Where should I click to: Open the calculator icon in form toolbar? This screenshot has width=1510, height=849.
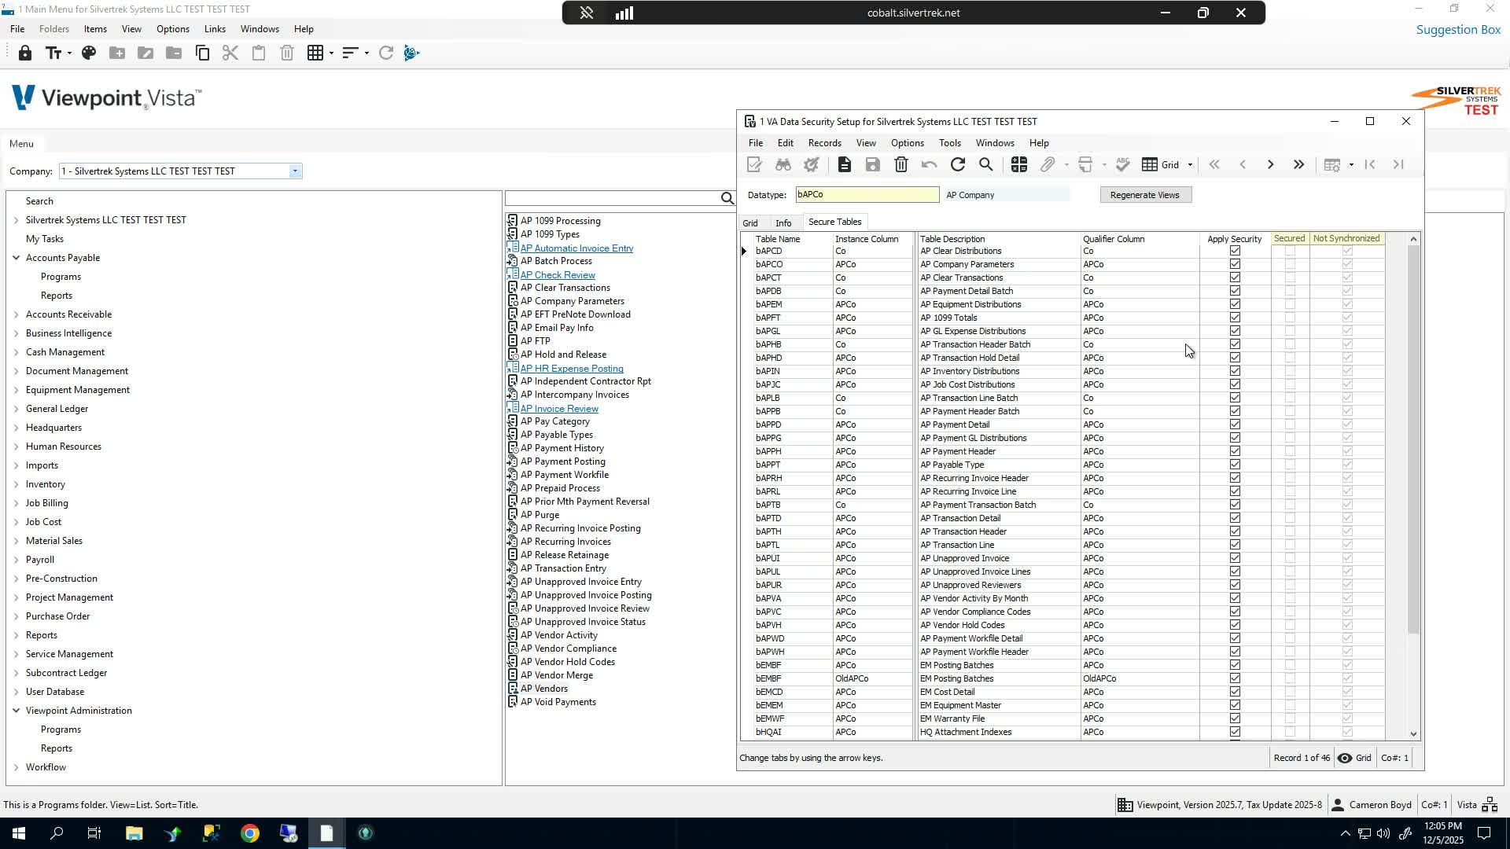click(x=1019, y=164)
